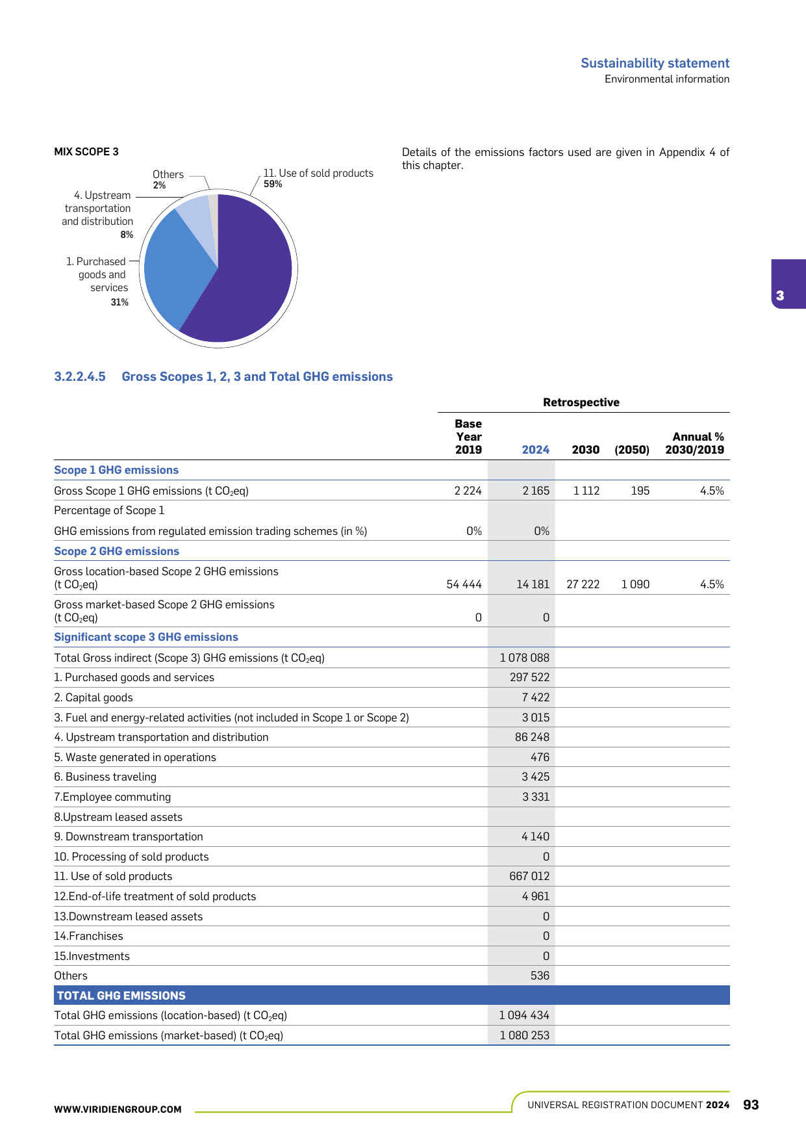The image size is (806, 1140).
Task: Click the '2030' column header
Action: (586, 450)
